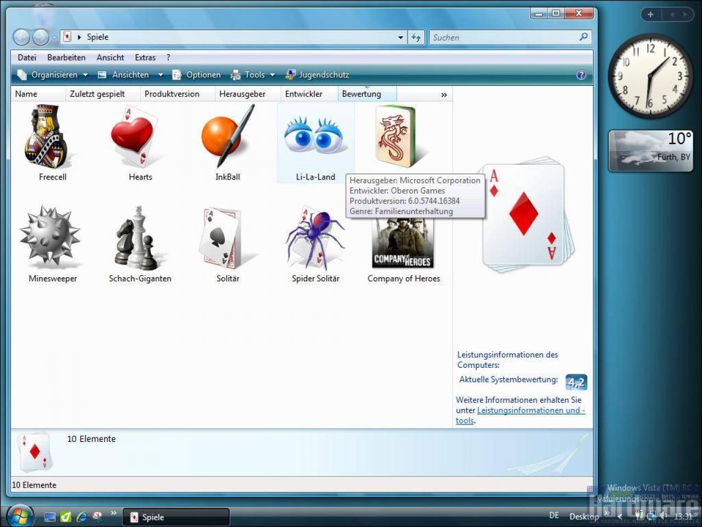The height and width of the screenshot is (527, 702).
Task: Click the Fürth weather gadget
Action: [x=650, y=151]
